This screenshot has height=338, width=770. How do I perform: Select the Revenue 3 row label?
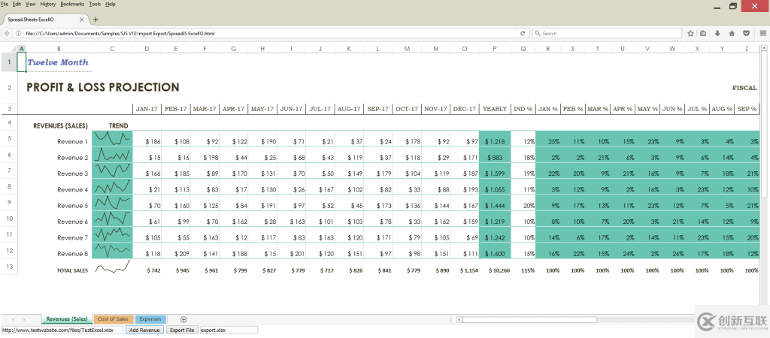(73, 174)
